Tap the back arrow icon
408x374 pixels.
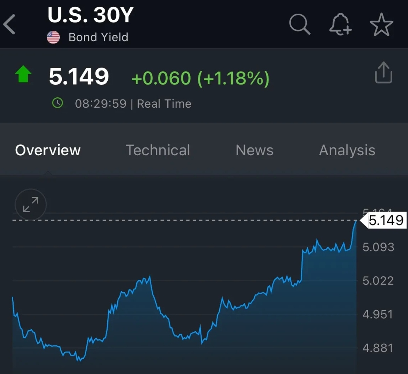pyautogui.click(x=10, y=25)
